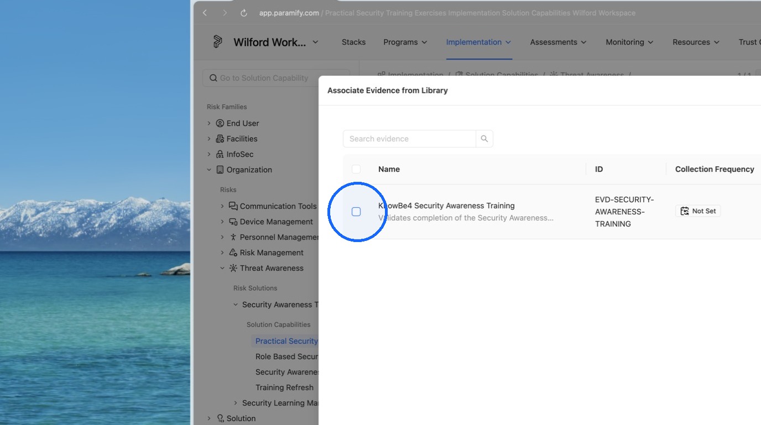Click the search magnifier button in evidence search
Viewport: 761px width, 425px height.
(x=484, y=139)
